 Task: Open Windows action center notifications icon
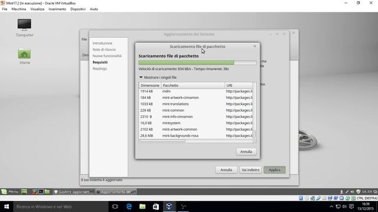(x=351, y=207)
